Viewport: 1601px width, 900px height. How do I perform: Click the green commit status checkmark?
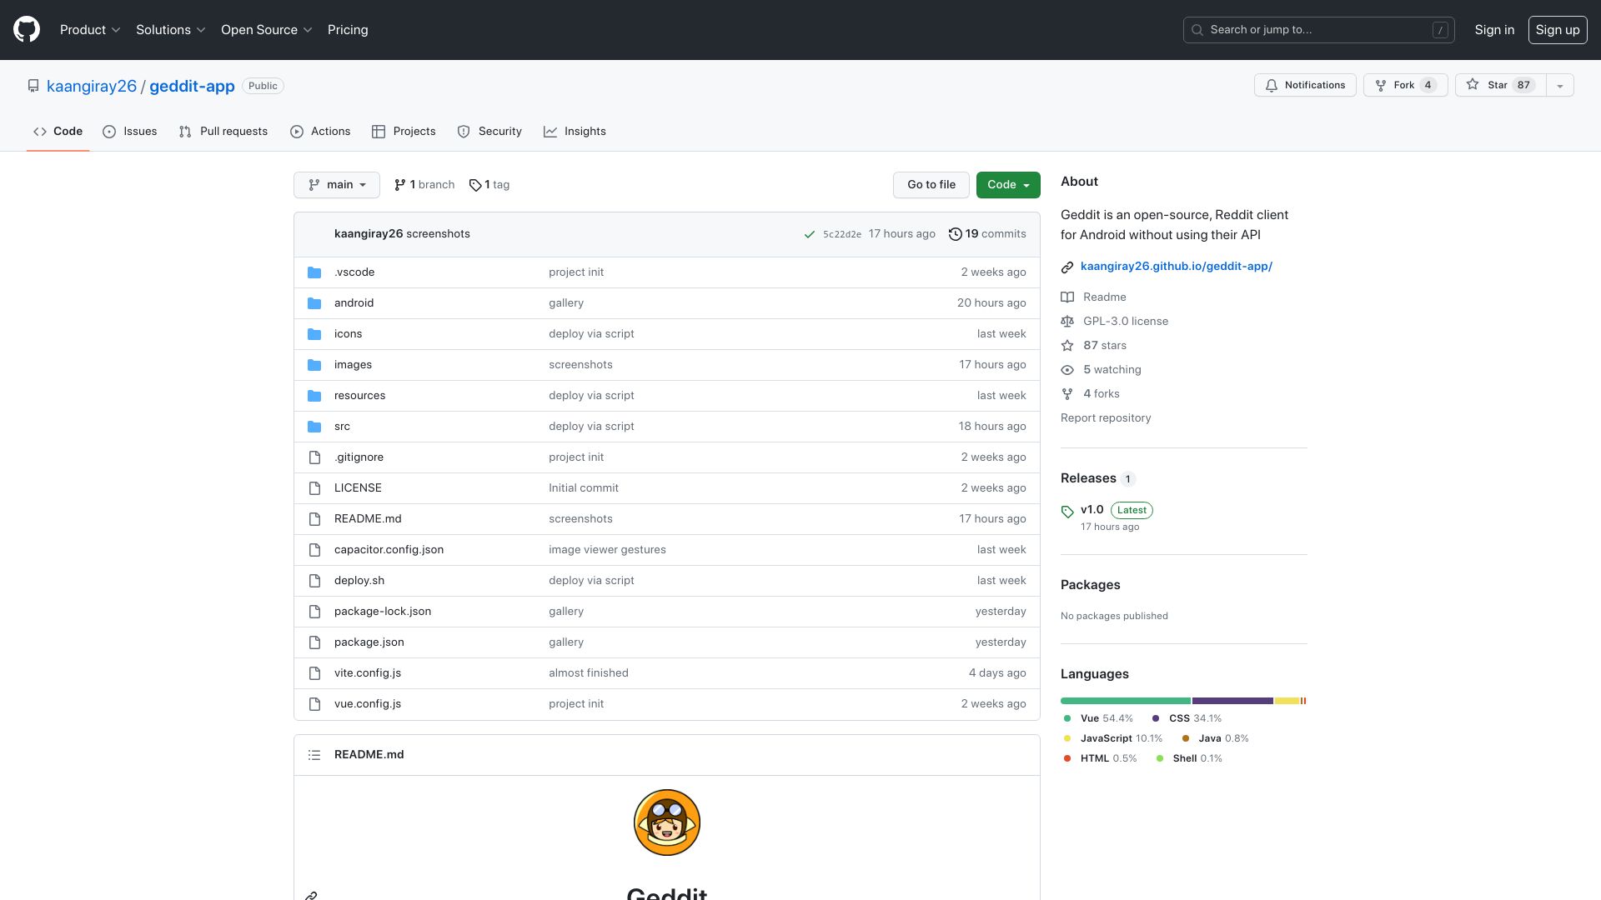click(x=809, y=234)
